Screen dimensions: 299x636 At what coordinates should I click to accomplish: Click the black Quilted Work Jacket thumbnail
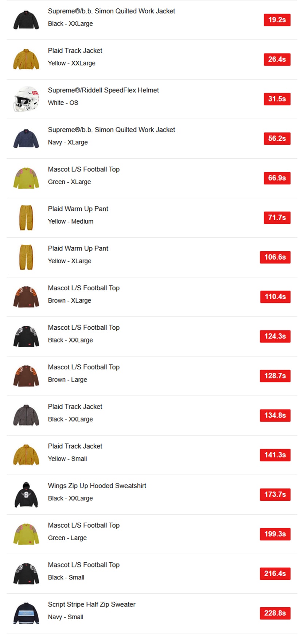click(x=26, y=20)
